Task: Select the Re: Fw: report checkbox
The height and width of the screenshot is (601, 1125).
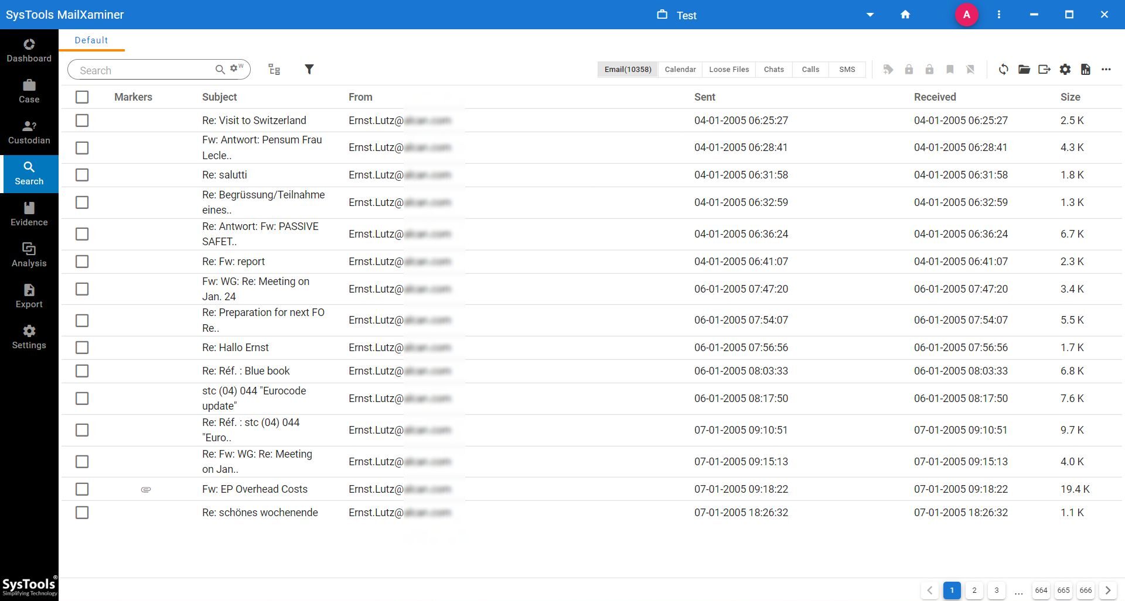Action: 82,262
